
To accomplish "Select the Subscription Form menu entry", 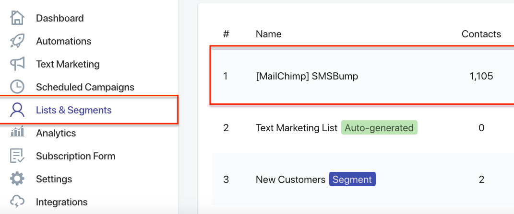I will [x=75, y=156].
